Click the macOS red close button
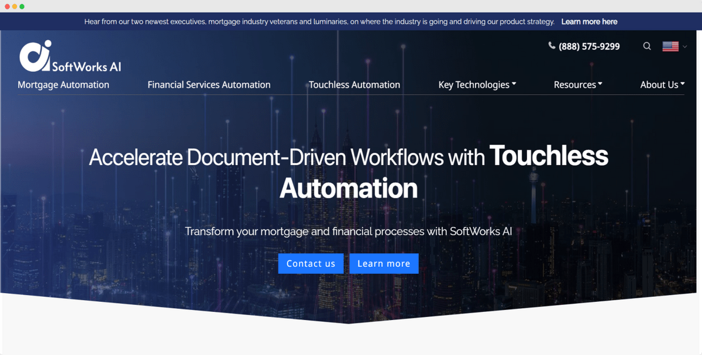702x355 pixels. [x=6, y=6]
